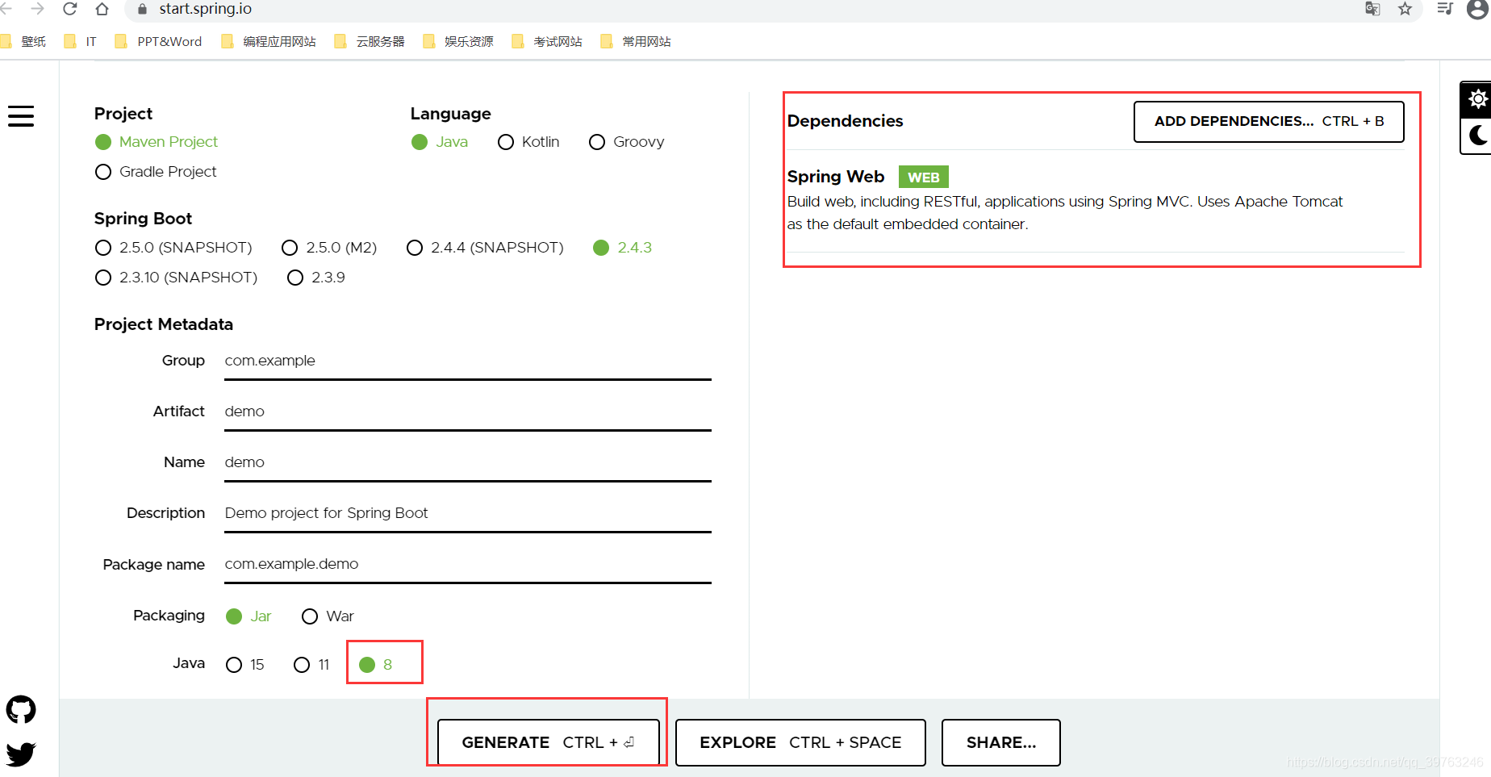
Task: Click the Group input field
Action: (468, 361)
